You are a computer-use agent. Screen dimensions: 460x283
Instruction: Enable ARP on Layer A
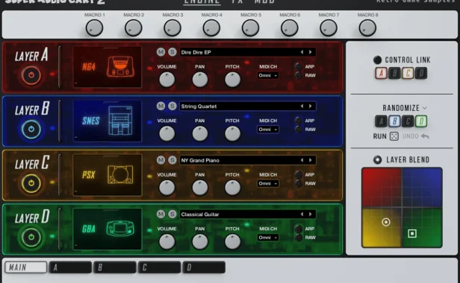point(299,66)
